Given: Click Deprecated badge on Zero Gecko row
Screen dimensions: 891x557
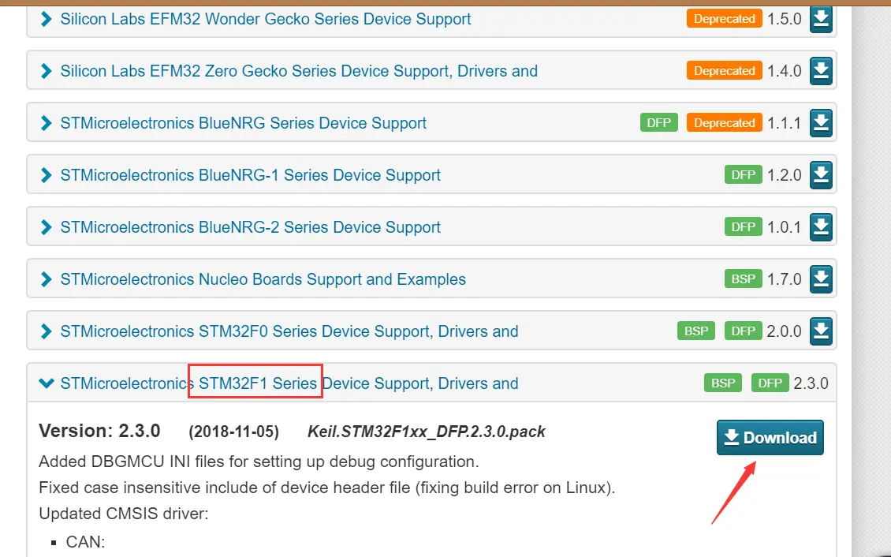Looking at the screenshot, I should point(725,71).
